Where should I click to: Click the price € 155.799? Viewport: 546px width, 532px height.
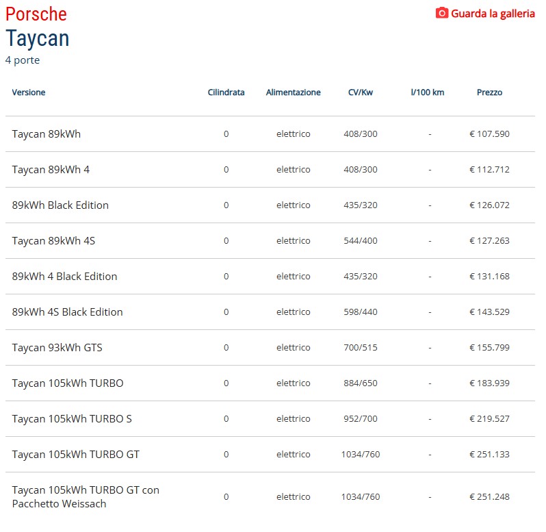point(489,348)
